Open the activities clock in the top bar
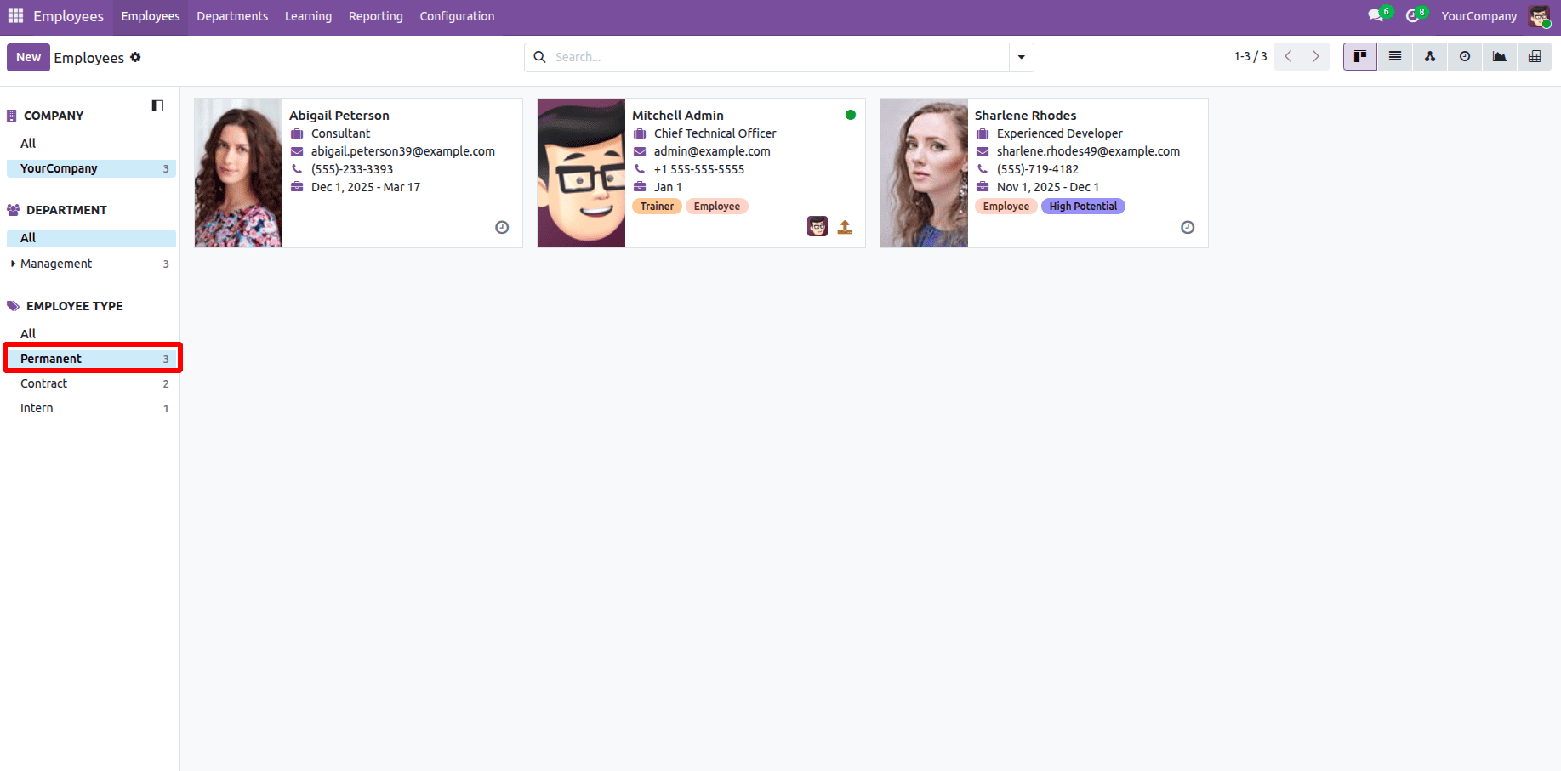Image resolution: width=1561 pixels, height=771 pixels. click(1412, 15)
